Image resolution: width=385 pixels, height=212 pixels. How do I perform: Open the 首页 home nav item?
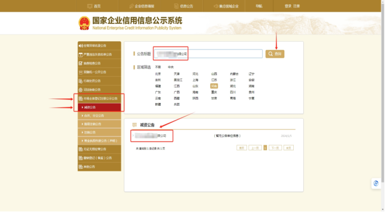pos(94,6)
